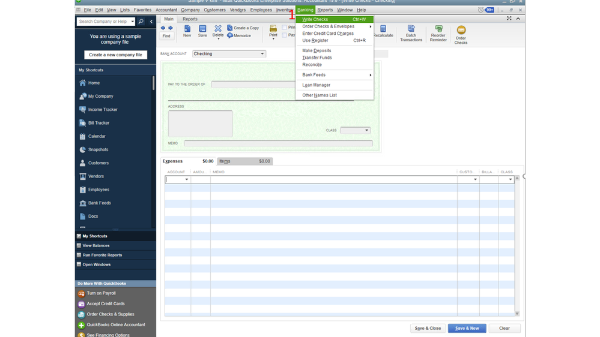Click the search magnifier icon

141,22
